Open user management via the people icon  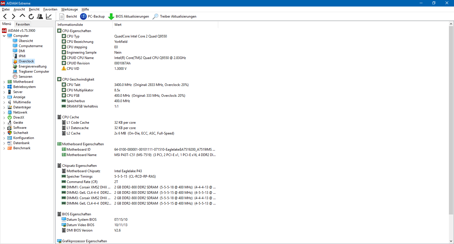[x=40, y=16]
